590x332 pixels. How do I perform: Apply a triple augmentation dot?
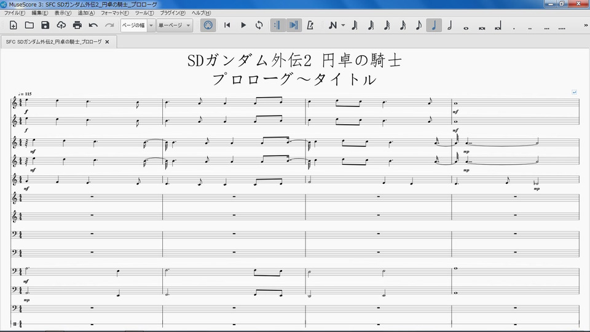pyautogui.click(x=546, y=28)
